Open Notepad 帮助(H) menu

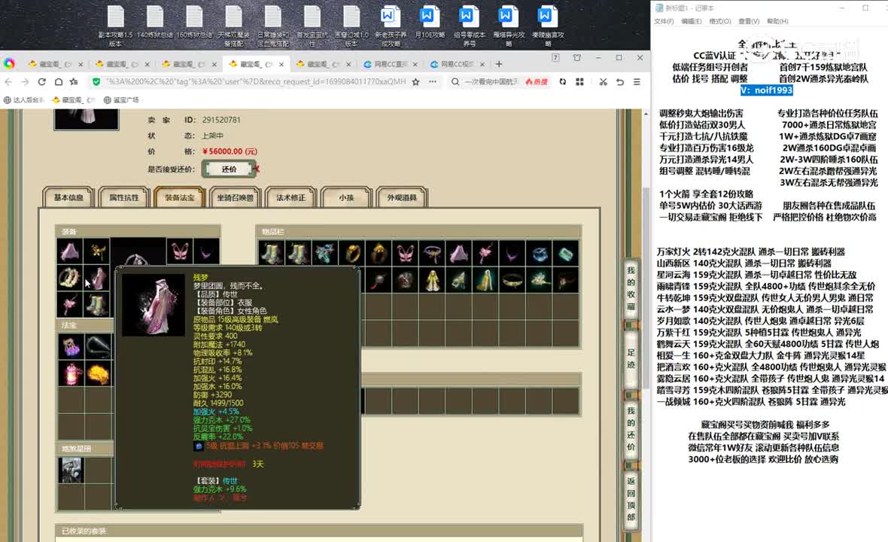777,21
